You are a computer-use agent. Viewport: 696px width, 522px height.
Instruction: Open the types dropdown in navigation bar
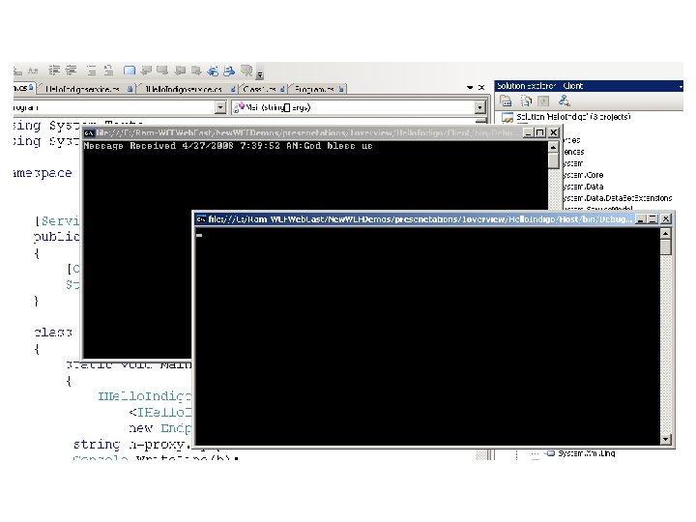pos(220,107)
